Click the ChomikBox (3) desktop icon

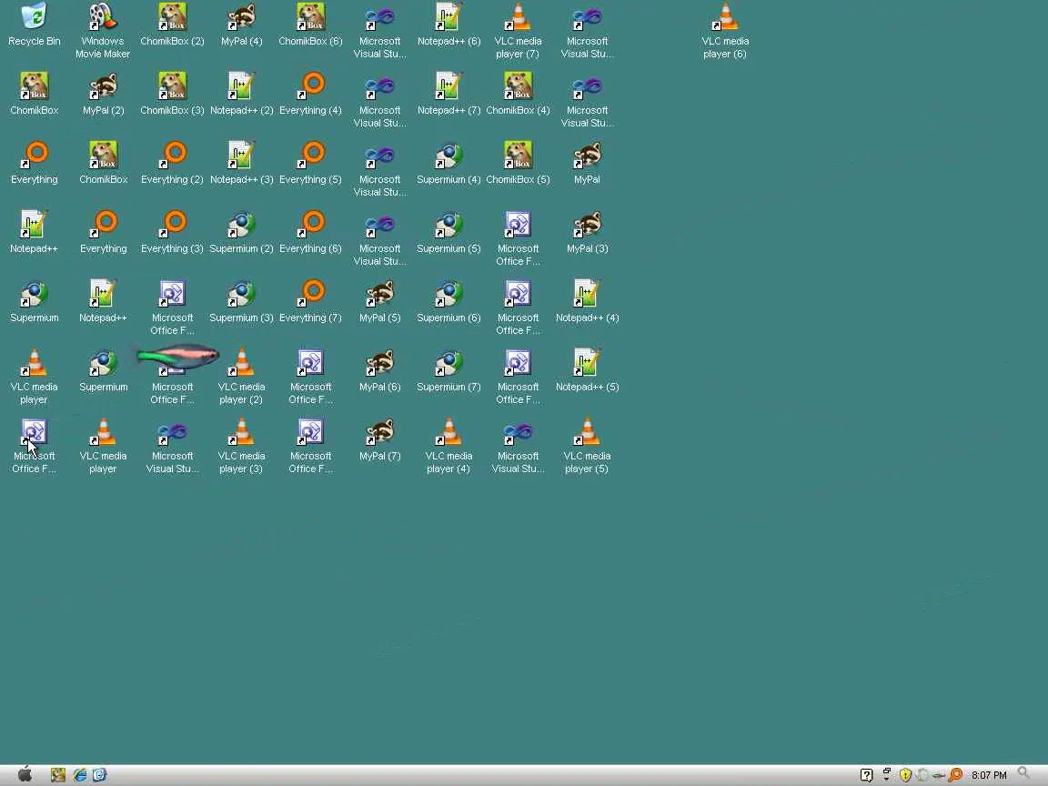click(x=173, y=95)
